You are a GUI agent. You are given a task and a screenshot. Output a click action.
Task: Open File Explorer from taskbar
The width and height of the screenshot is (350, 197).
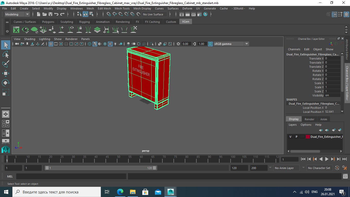click(x=133, y=192)
